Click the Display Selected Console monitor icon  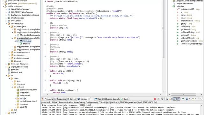coord(187,99)
